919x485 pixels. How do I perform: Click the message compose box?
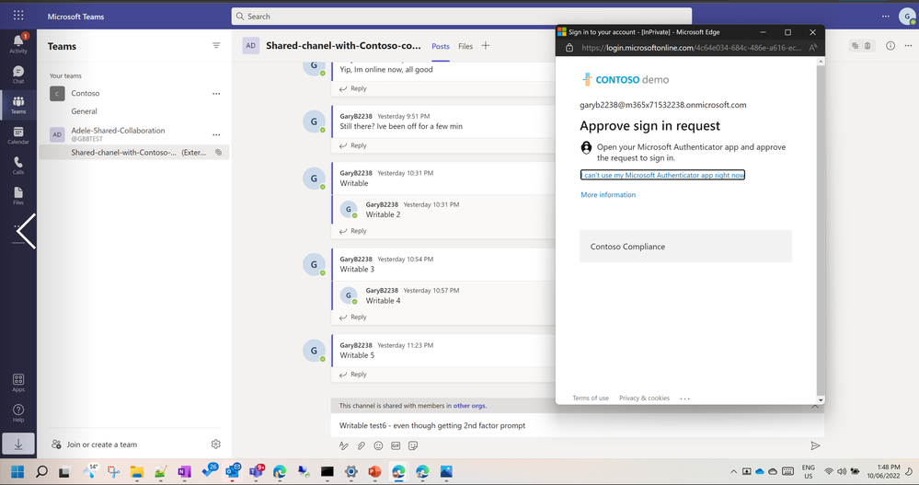pos(578,425)
